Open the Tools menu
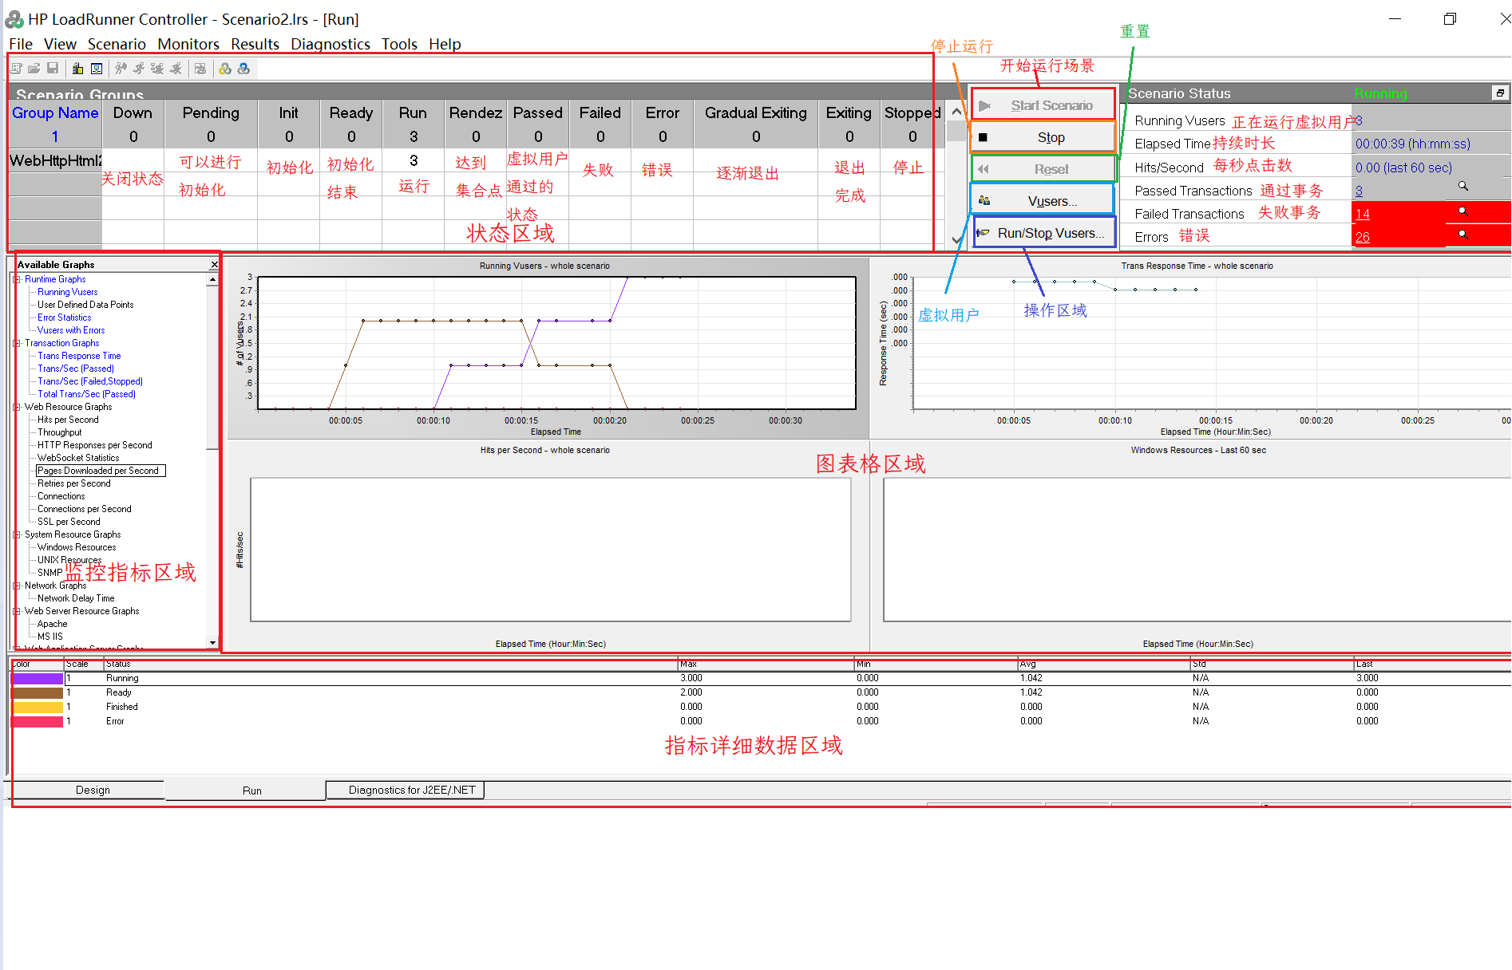 pos(399,44)
